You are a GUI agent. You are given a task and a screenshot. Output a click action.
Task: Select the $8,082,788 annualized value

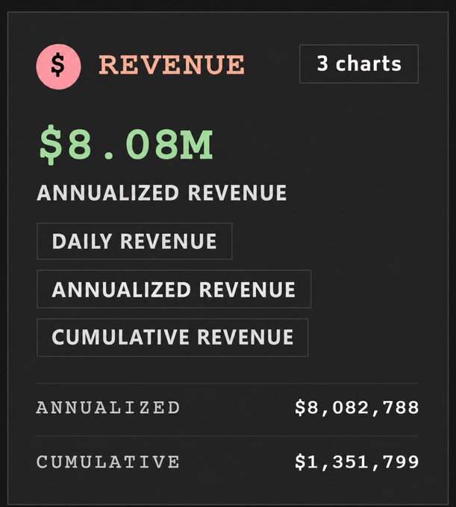[x=357, y=407]
